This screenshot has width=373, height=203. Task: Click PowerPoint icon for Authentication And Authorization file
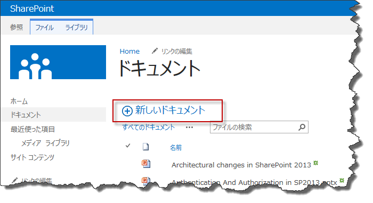click(146, 181)
